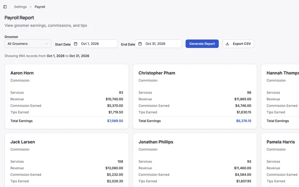Toggle the sidebar panel icon
This screenshot has height=187, width=299.
pyautogui.click(x=5, y=7)
